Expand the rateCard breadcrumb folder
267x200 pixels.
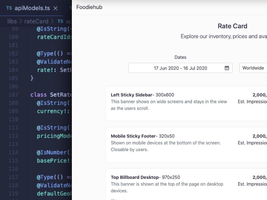point(36,21)
